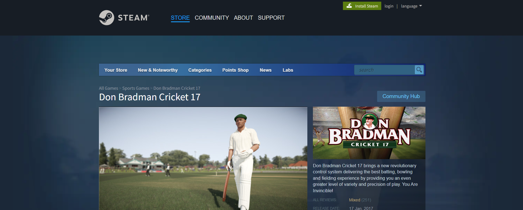Open the STORE menu
Viewport: 523px width, 210px height.
(180, 18)
